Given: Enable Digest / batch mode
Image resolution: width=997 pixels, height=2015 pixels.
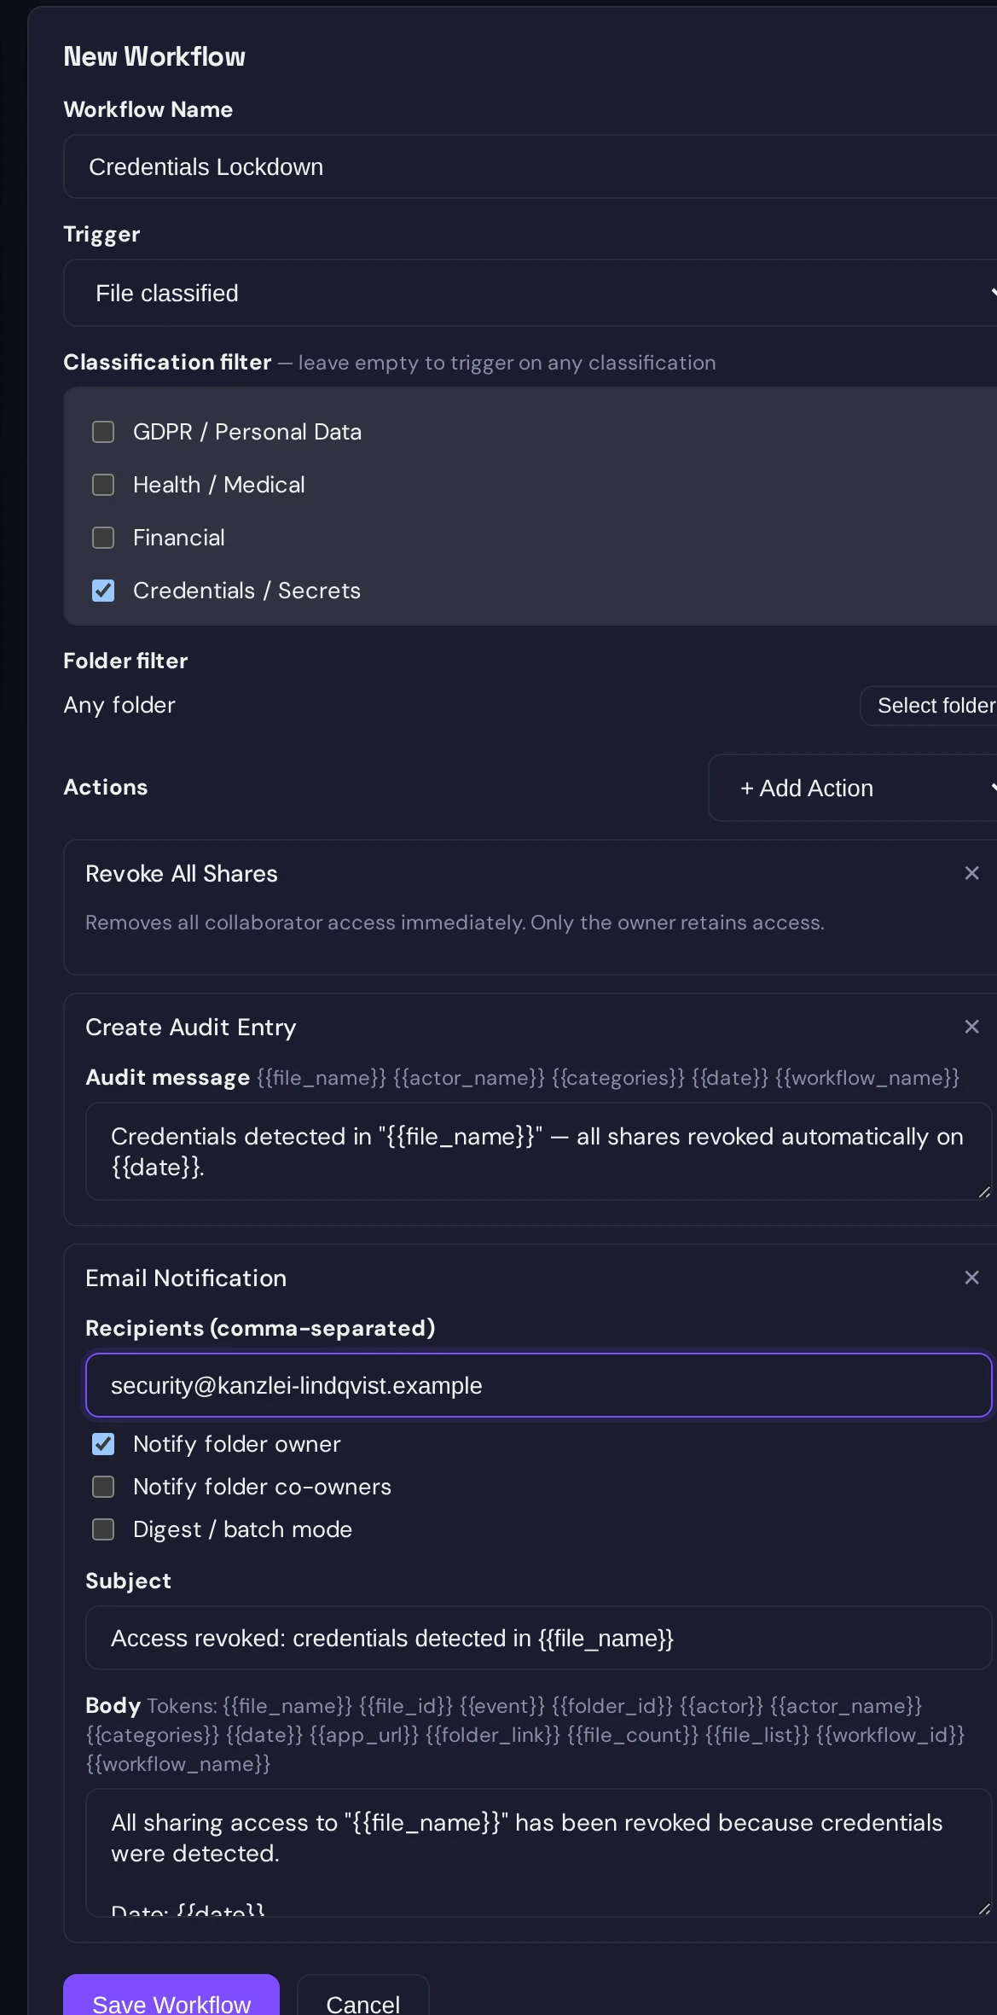Looking at the screenshot, I should point(103,1529).
